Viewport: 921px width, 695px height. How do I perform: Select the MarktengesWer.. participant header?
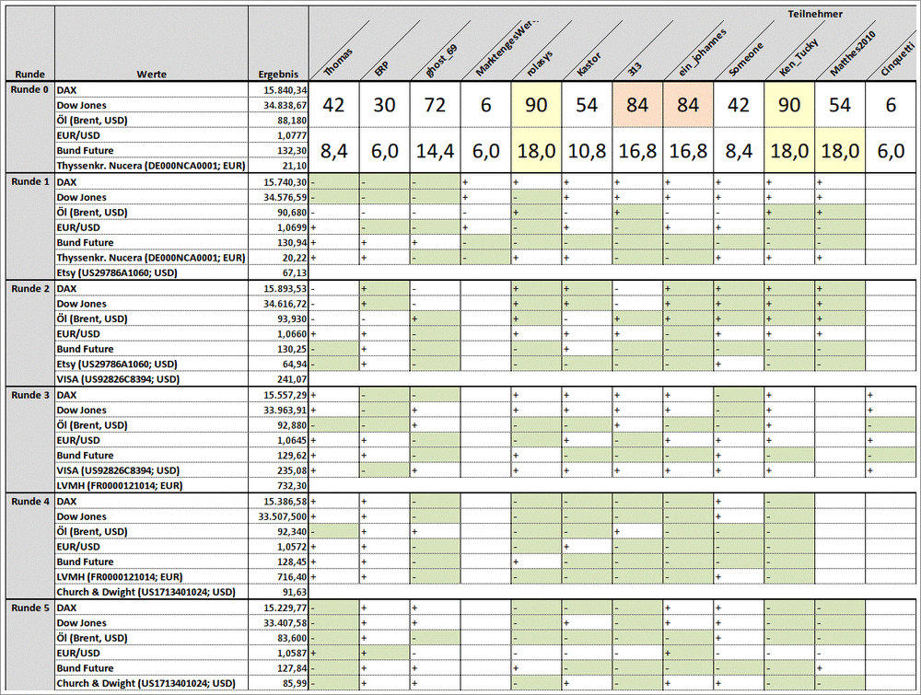[x=507, y=50]
